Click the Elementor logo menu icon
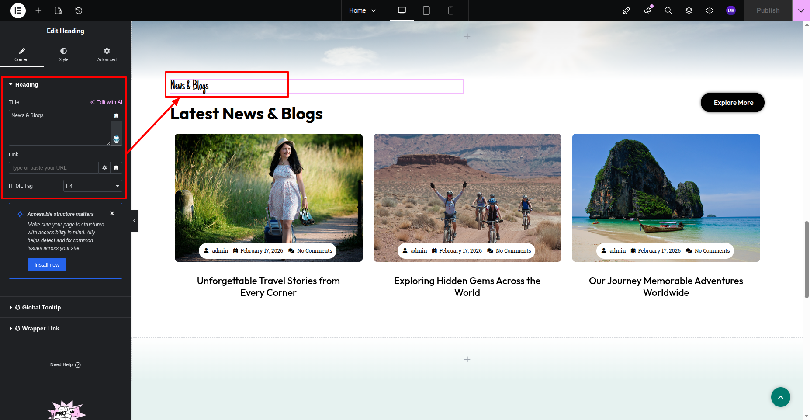 click(18, 10)
